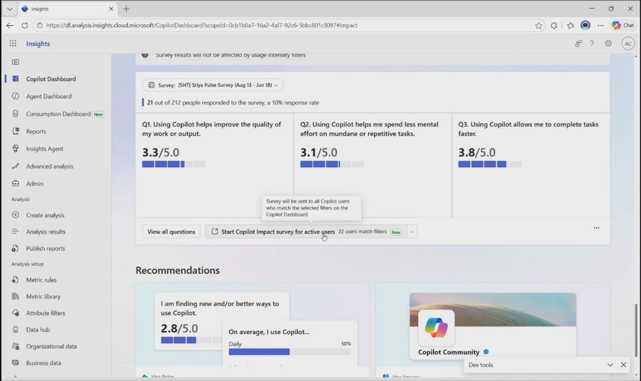The width and height of the screenshot is (641, 381).
Task: Collapse Dev tools with the chevron
Action: [x=610, y=365]
